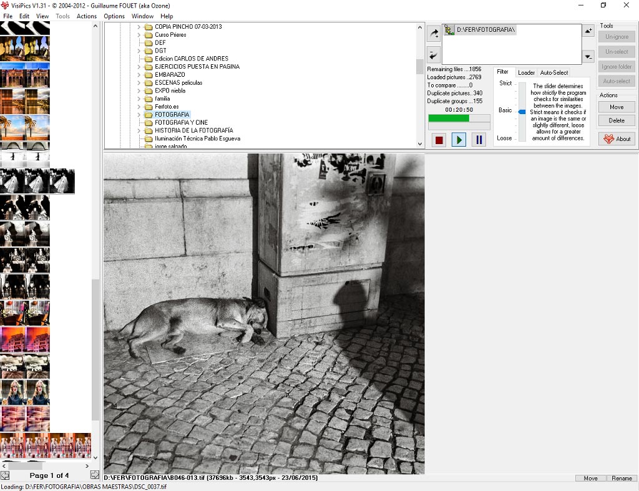Pause the scan with the blue pause button
639x491 pixels.
tap(479, 140)
